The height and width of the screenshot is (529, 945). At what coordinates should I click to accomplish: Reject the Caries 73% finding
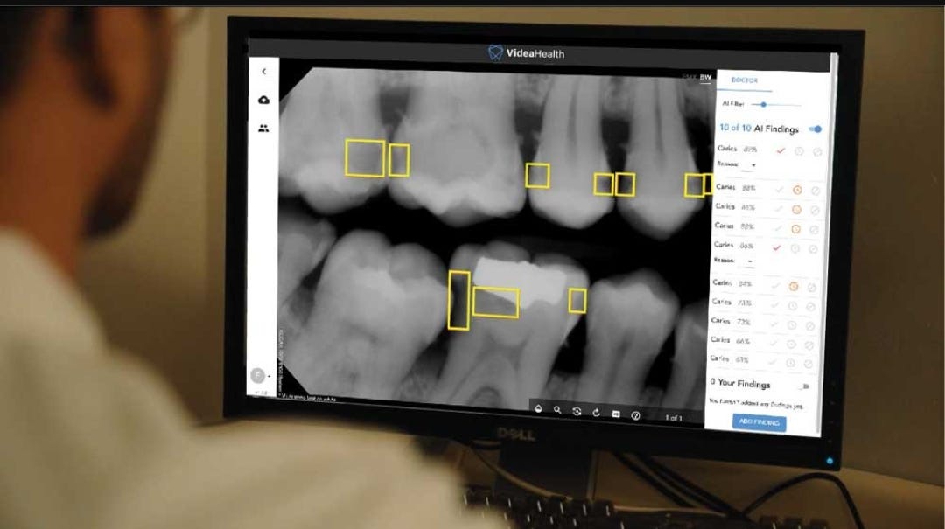click(x=810, y=307)
